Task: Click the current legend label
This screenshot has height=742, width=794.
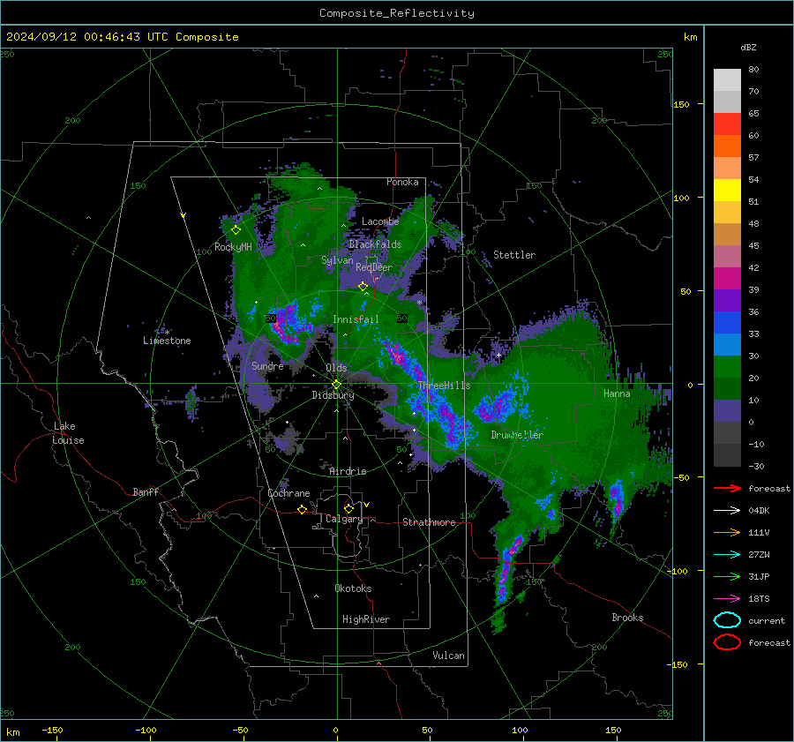Action: coord(767,620)
